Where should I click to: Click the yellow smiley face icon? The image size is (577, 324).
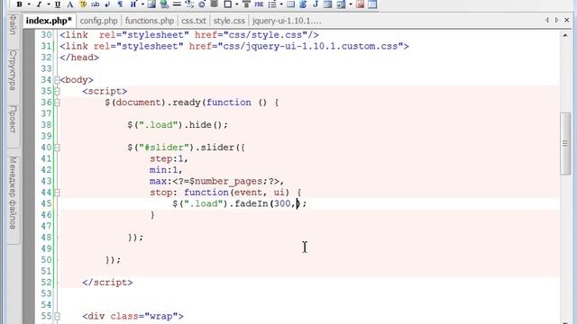pos(83,4)
